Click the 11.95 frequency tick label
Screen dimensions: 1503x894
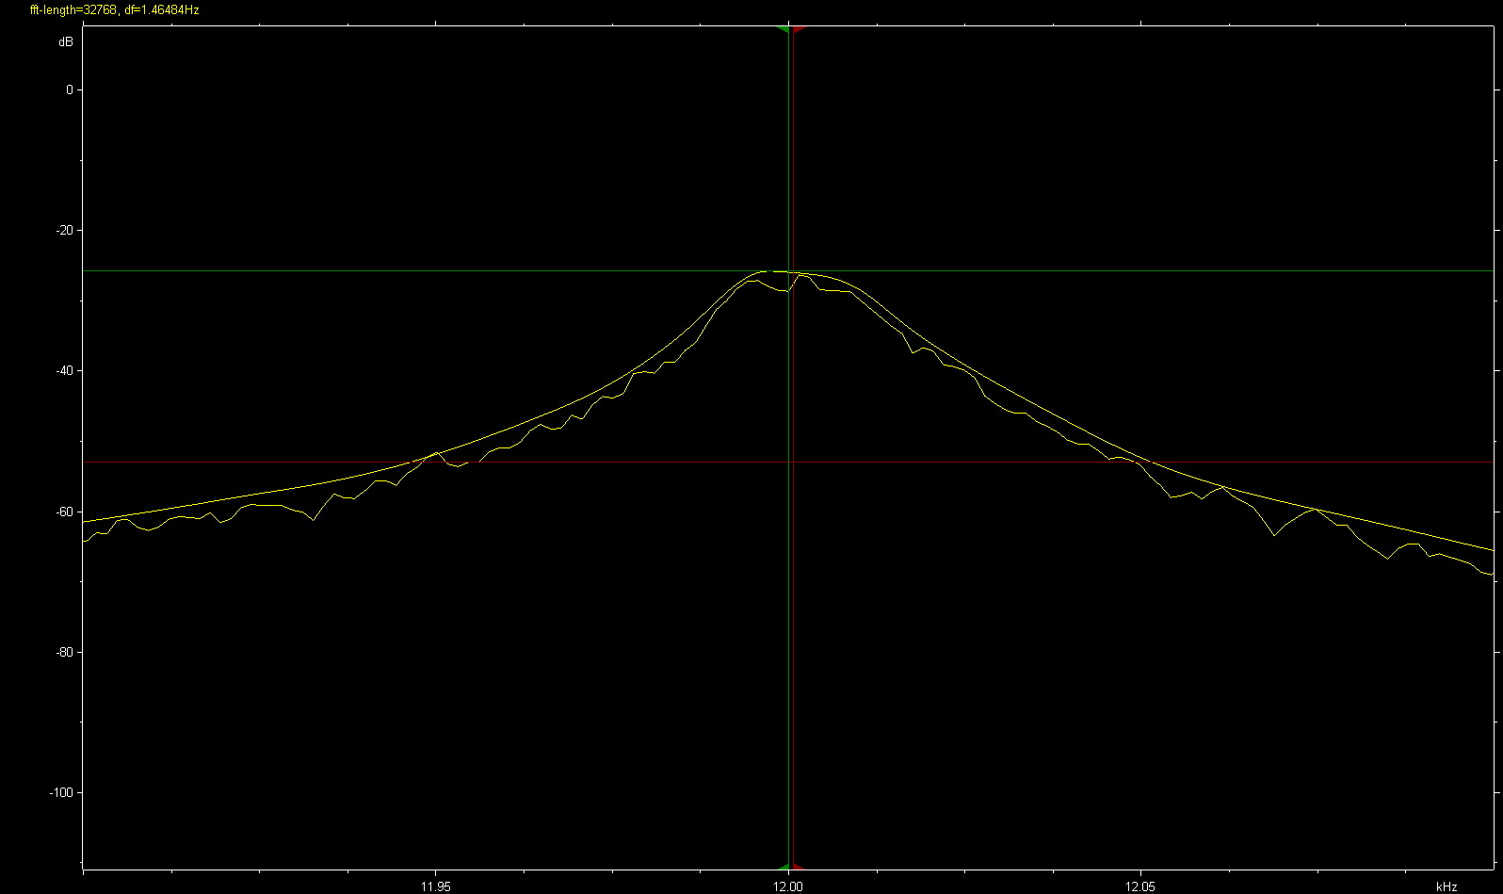pos(435,886)
